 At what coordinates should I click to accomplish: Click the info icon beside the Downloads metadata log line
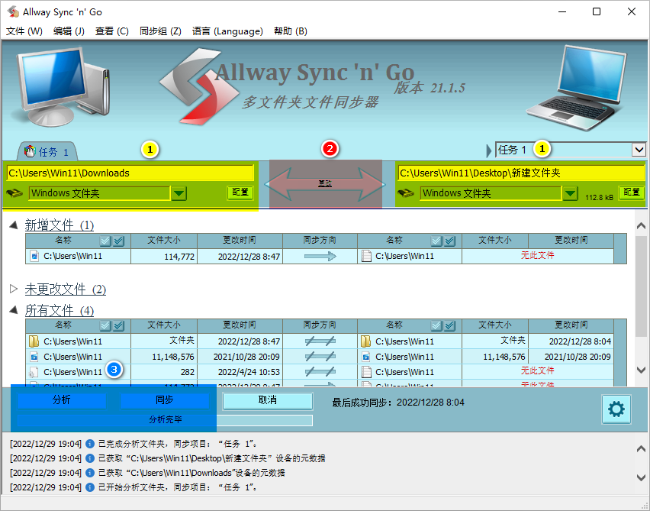tap(90, 473)
